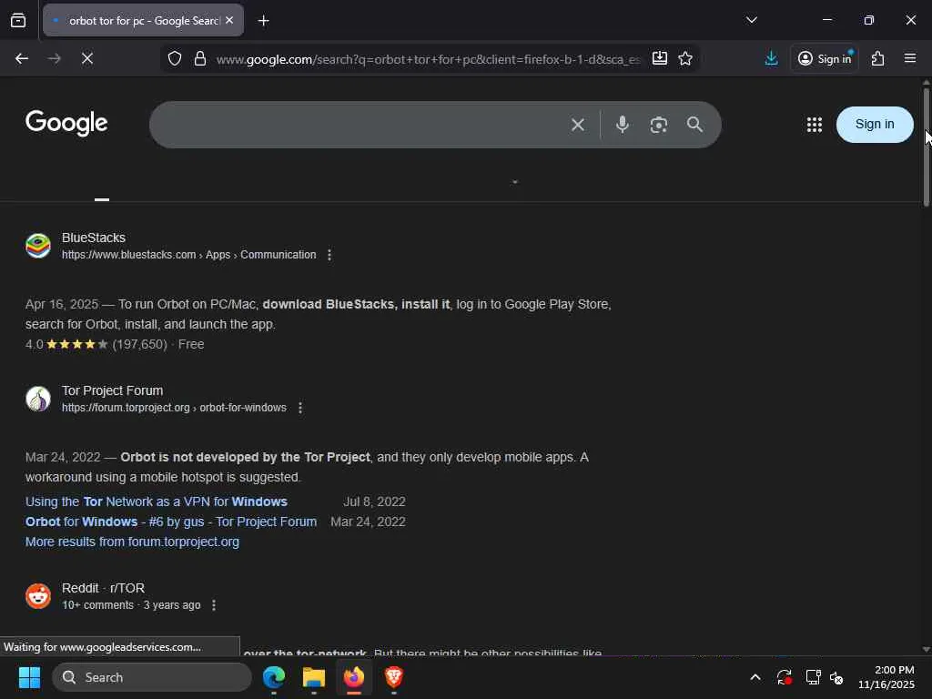This screenshot has width=932, height=699.
Task: Expand the list all tabs chevron
Action: tap(751, 20)
